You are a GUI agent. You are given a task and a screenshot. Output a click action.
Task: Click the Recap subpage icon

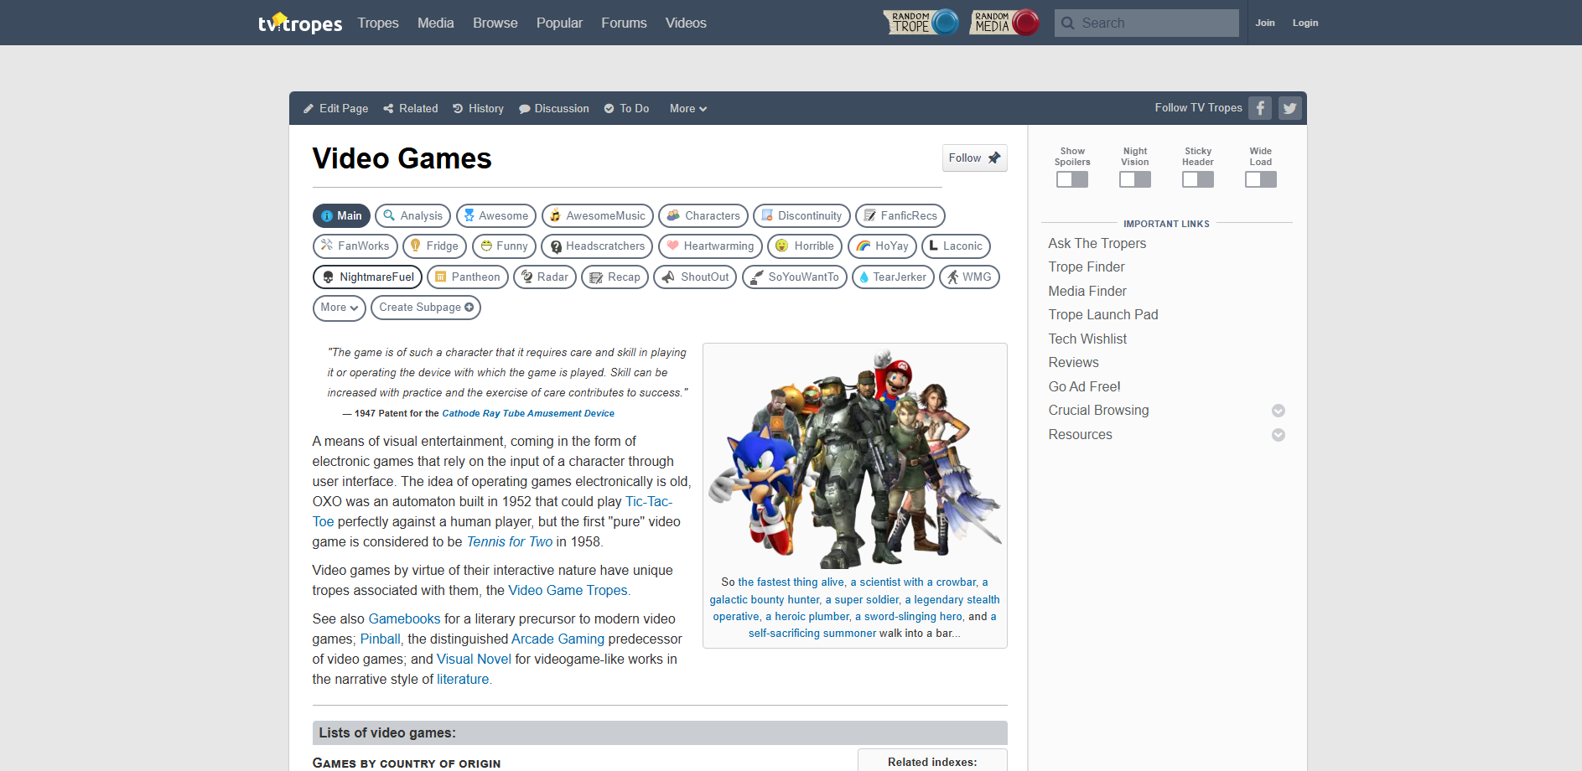[596, 277]
